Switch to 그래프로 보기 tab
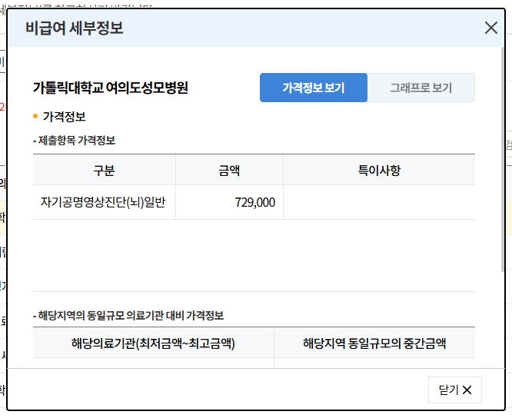The image size is (512, 418). [421, 88]
